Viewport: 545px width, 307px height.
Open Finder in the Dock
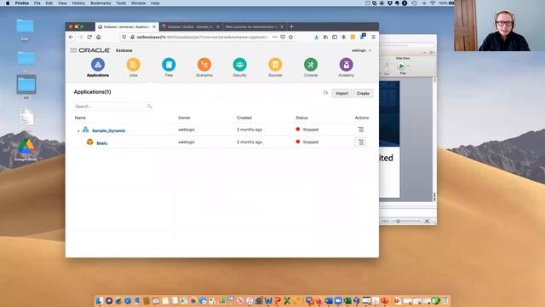click(100, 300)
